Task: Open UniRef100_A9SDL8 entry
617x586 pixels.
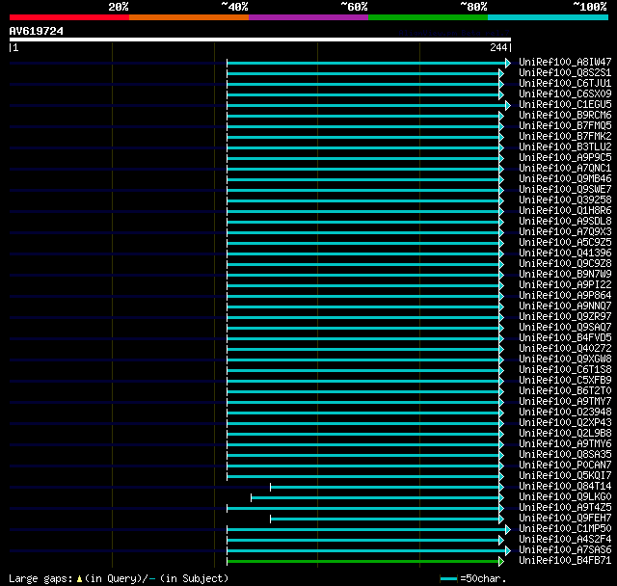Action: click(565, 222)
